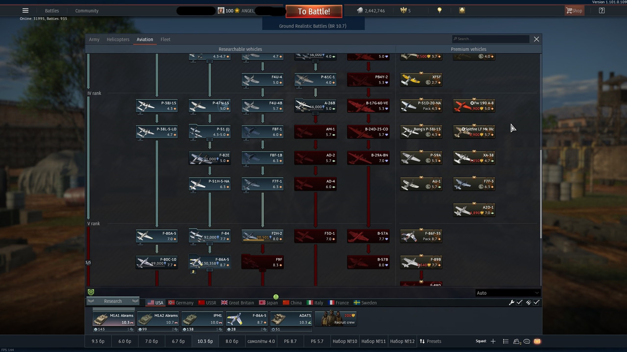Open the contacts friends icon
This screenshot has height=352, width=627.
click(516, 341)
